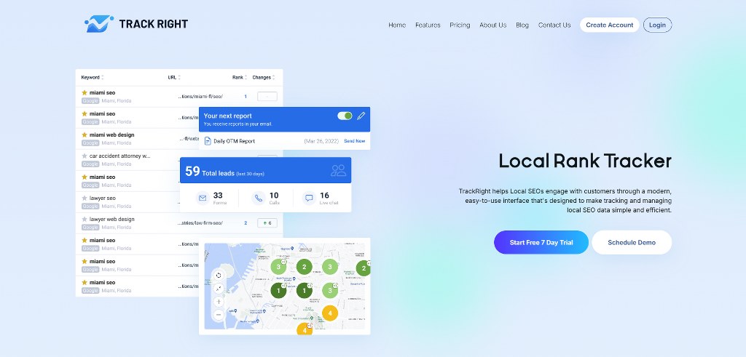Open the Home nav link
This screenshot has height=357, width=746.
pyautogui.click(x=397, y=25)
